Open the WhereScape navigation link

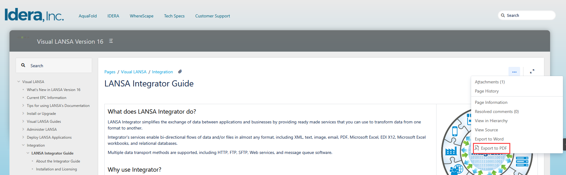[141, 16]
